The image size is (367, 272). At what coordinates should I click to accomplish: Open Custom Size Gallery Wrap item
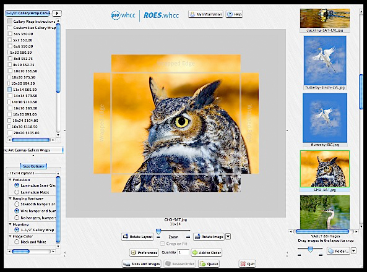click(32, 28)
